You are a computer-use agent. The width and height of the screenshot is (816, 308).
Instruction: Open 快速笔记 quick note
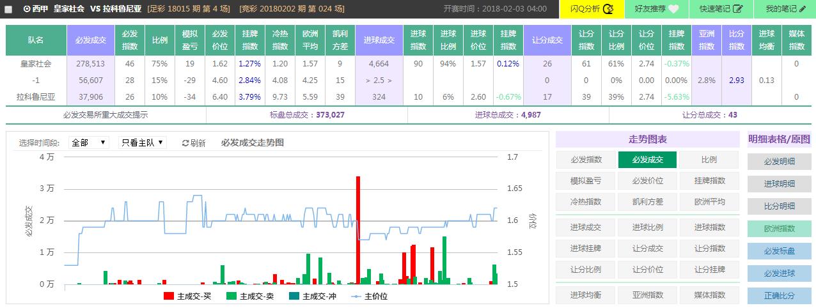coord(721,9)
